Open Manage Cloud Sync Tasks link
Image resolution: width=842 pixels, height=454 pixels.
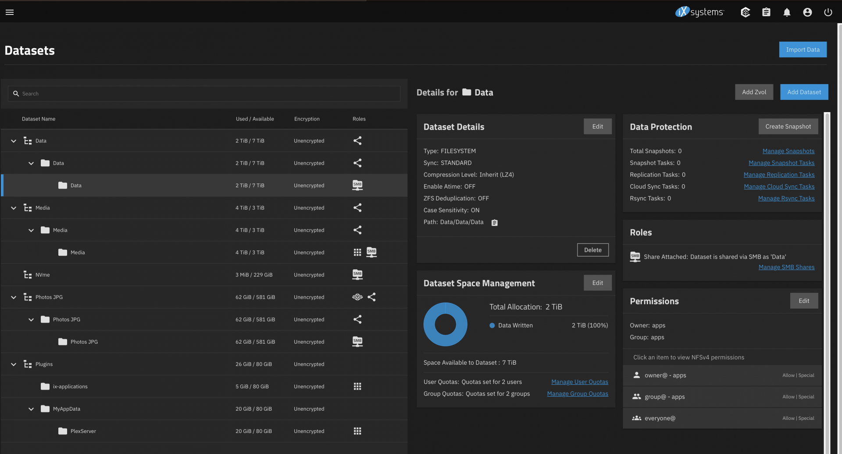(x=779, y=187)
